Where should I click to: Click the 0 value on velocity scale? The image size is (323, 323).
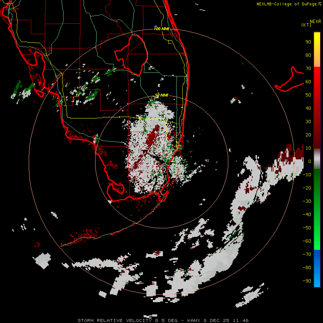309,161
